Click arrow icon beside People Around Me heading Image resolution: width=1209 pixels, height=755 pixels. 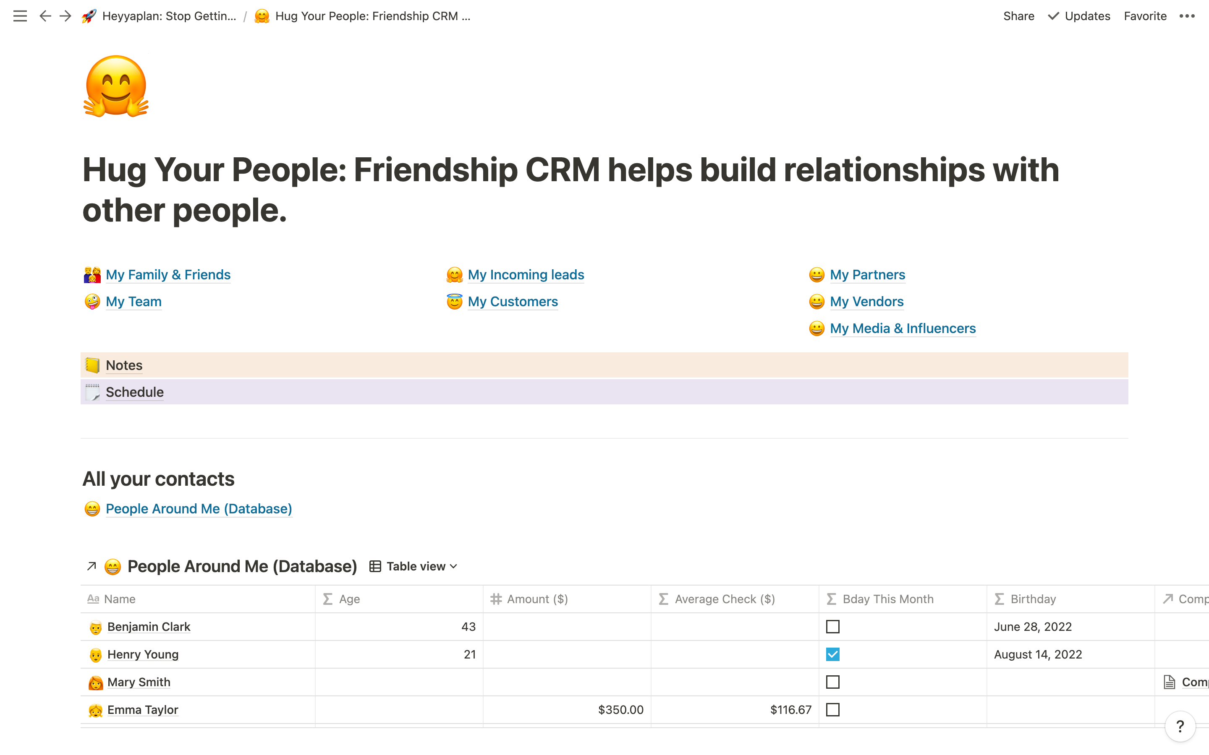coord(92,566)
